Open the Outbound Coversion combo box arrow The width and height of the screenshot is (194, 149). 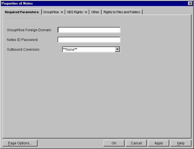(117, 49)
